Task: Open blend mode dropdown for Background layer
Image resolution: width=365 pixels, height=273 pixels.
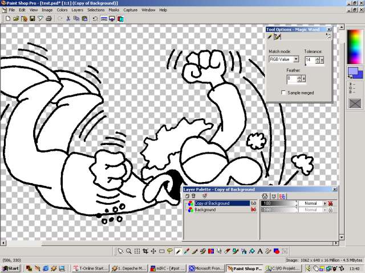Action: click(325, 210)
